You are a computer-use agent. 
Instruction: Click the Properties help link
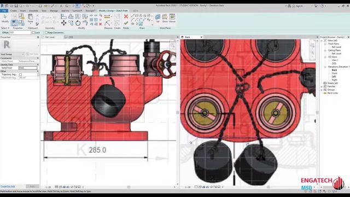point(8,186)
